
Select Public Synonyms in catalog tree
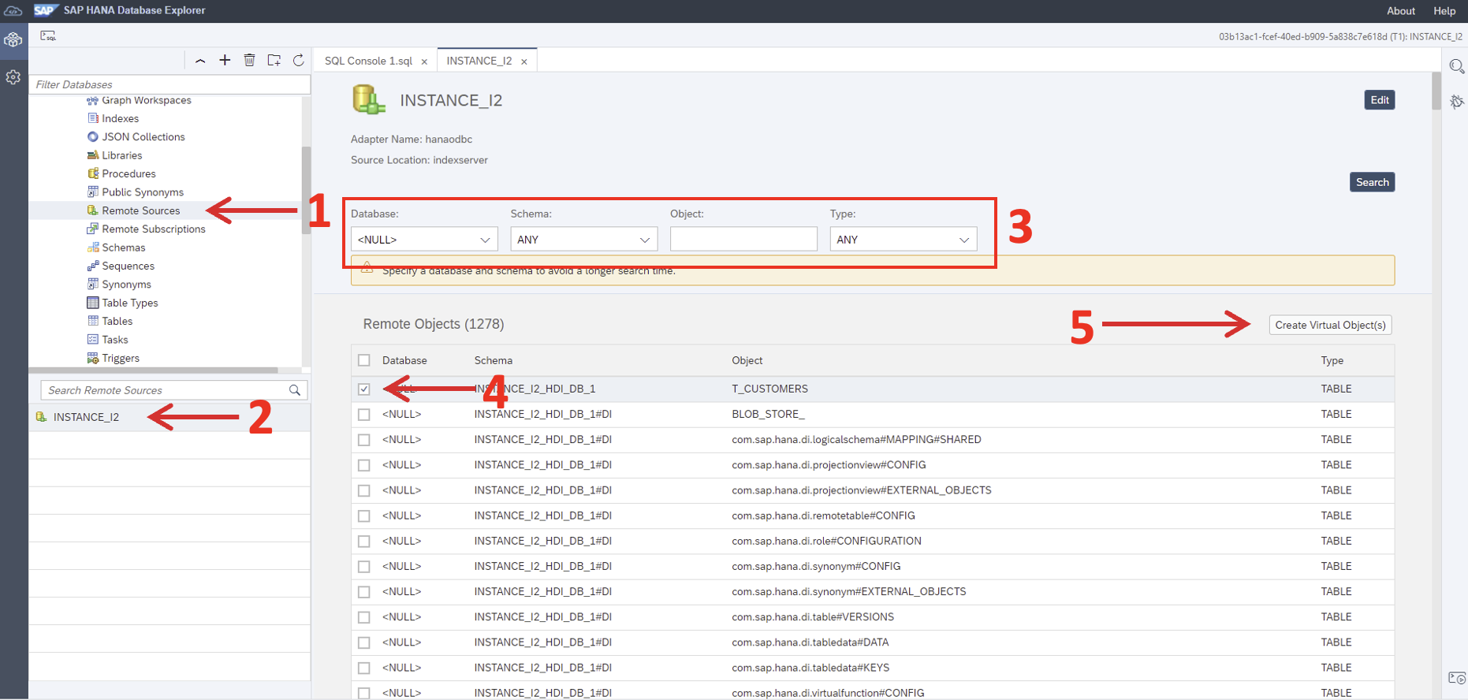(142, 192)
